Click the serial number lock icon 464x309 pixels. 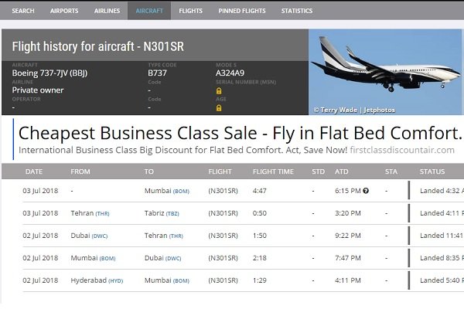click(219, 91)
